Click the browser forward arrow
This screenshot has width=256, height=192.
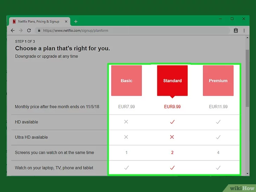click(x=21, y=30)
